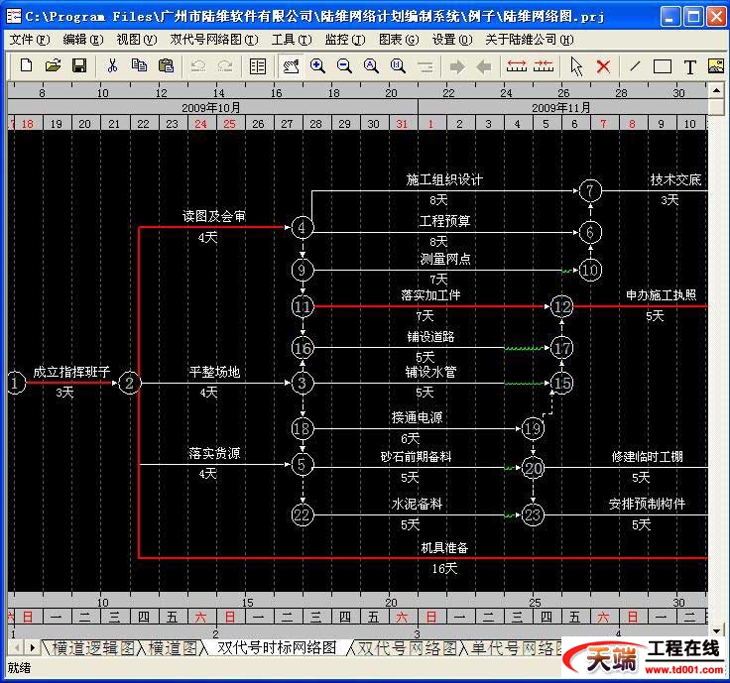730x683 pixels.
Task: Switch to the 横道逻辑图 tab
Action: [92, 648]
